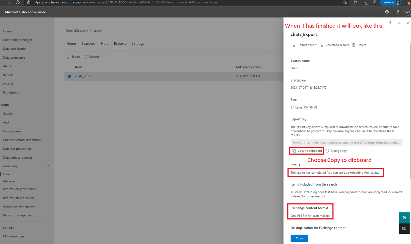Switch to the Hold tab

(105, 43)
